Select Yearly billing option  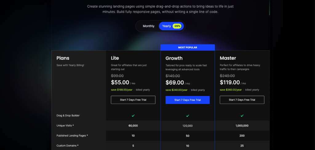coord(171,26)
